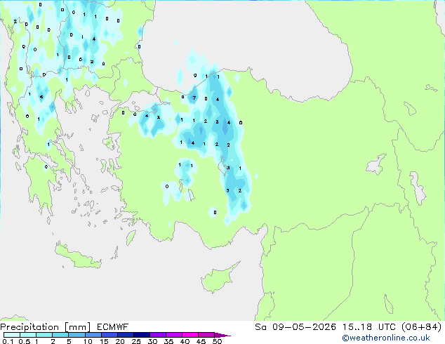The height and width of the screenshot is (344, 445).
Task: Open the weatheronline.co.uk copyright link
Action: (386, 338)
